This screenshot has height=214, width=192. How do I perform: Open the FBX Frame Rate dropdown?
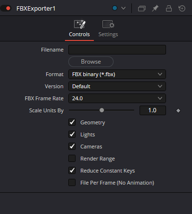[117, 98]
